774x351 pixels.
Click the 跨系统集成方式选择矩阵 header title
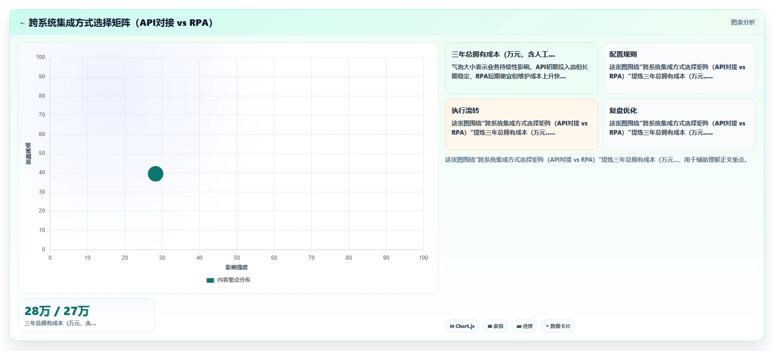[121, 23]
